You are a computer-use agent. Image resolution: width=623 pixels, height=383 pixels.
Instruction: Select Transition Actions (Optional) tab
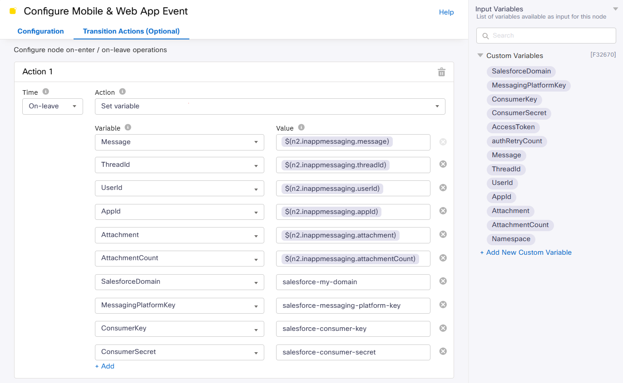pyautogui.click(x=131, y=31)
